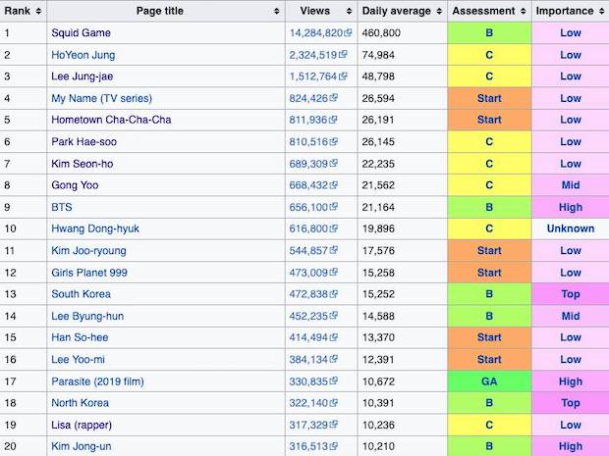Click the B assessment for Squid Game

(489, 33)
